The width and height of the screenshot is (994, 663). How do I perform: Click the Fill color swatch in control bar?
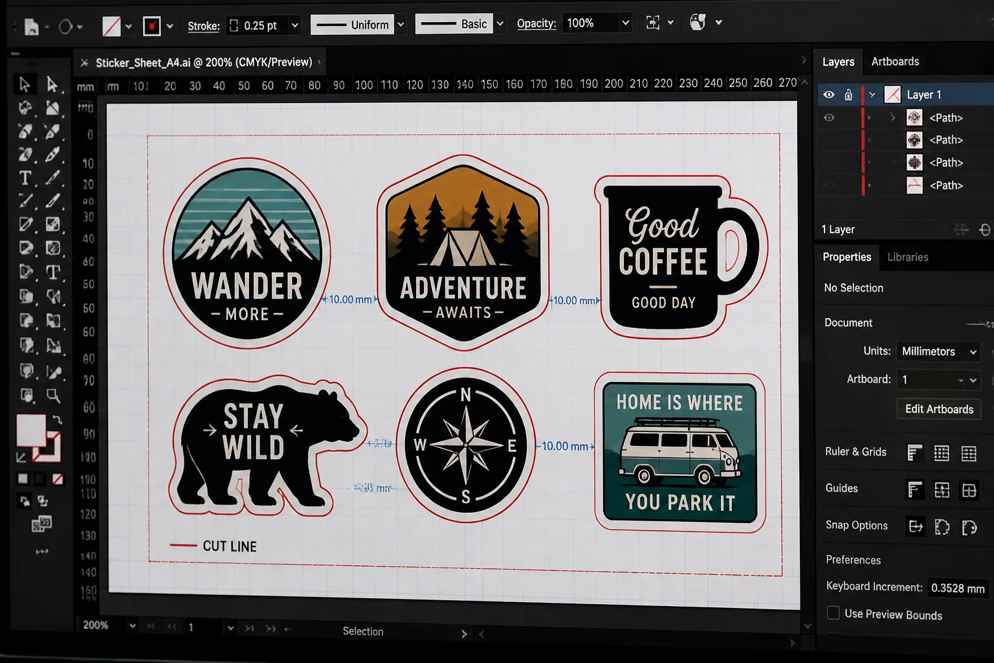(x=111, y=26)
